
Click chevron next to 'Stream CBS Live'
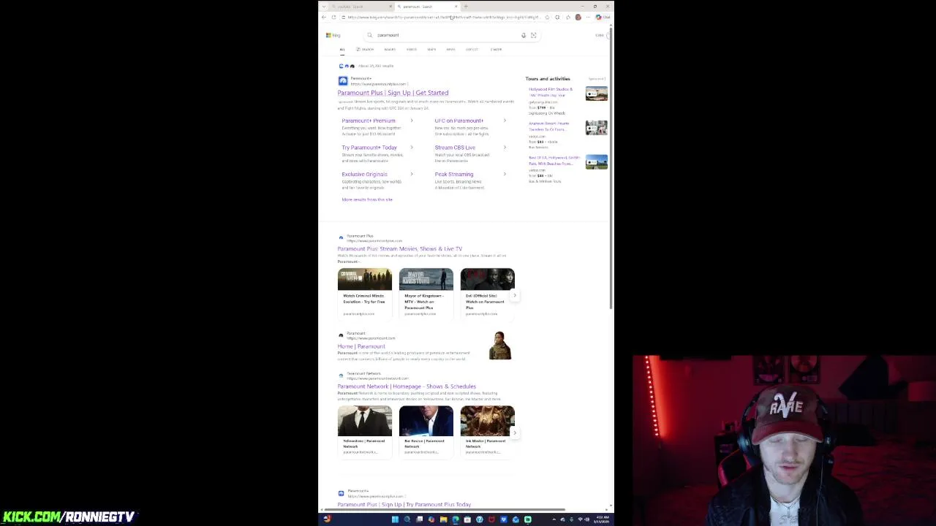pos(505,148)
